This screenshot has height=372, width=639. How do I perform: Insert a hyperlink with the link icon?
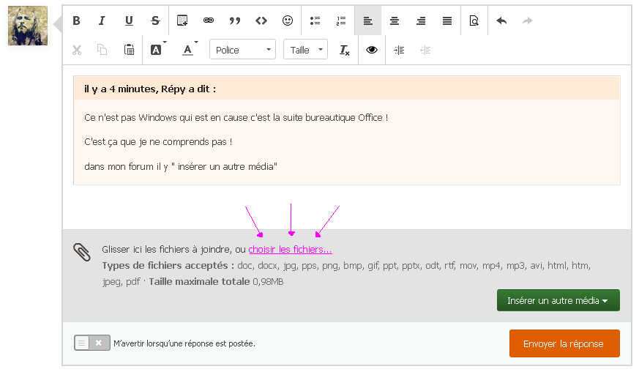(209, 21)
